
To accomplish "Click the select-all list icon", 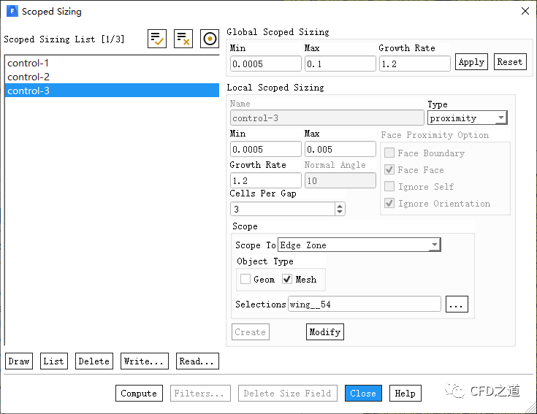I will (157, 39).
